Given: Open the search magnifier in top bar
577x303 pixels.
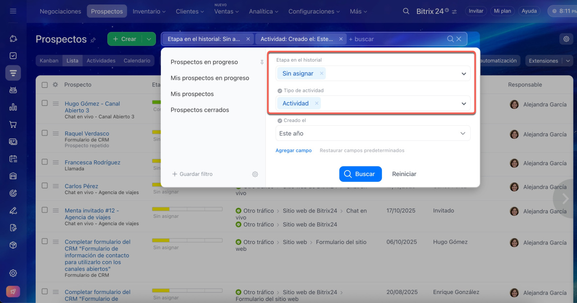Looking at the screenshot, I should click(x=406, y=11).
